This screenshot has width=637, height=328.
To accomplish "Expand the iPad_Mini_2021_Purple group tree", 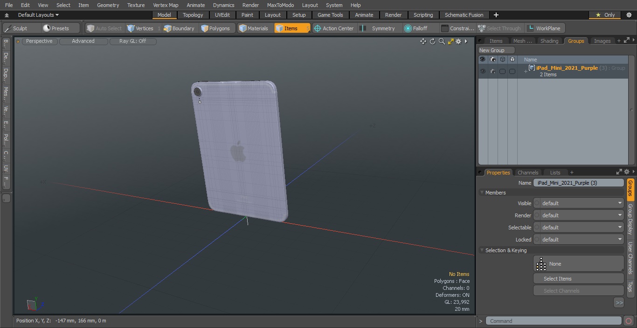I will (x=526, y=71).
